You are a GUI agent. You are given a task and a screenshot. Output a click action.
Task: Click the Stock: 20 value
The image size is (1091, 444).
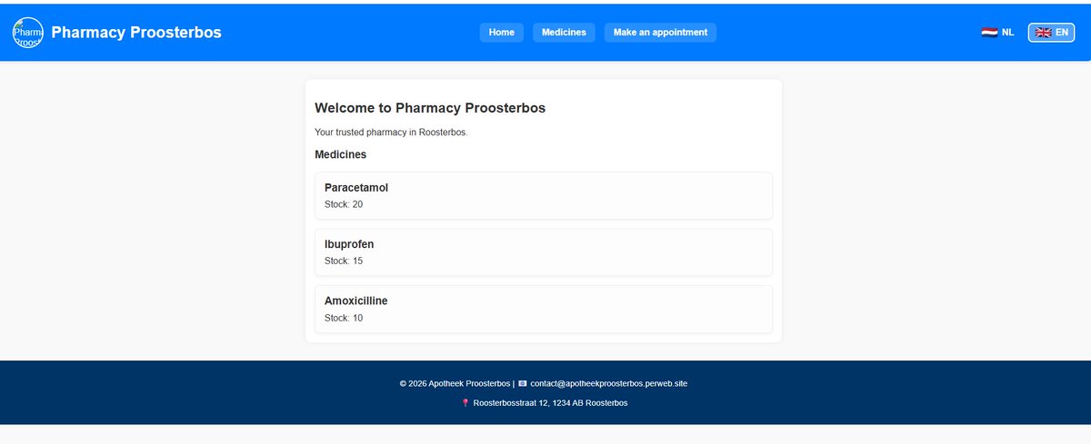[344, 204]
